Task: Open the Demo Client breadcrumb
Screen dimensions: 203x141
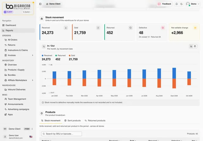Action: click(x=53, y=4)
